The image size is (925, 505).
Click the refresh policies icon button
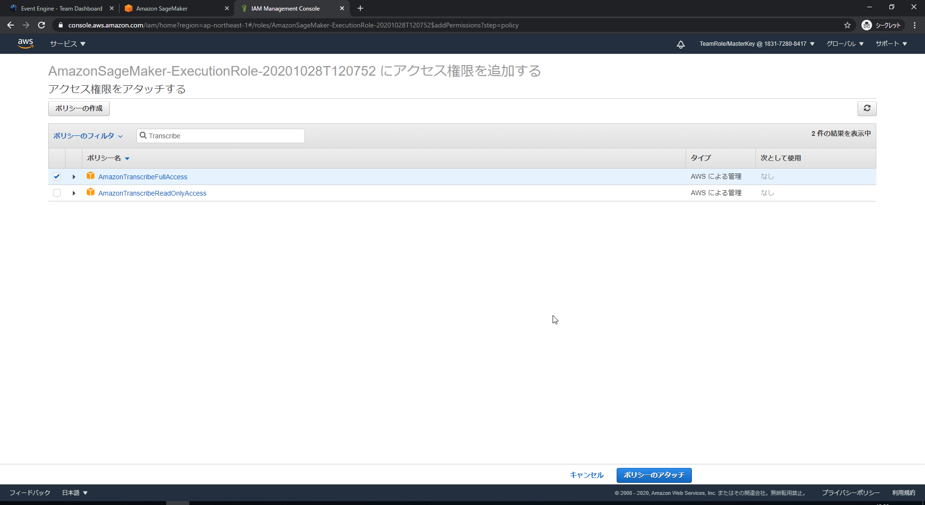point(867,108)
